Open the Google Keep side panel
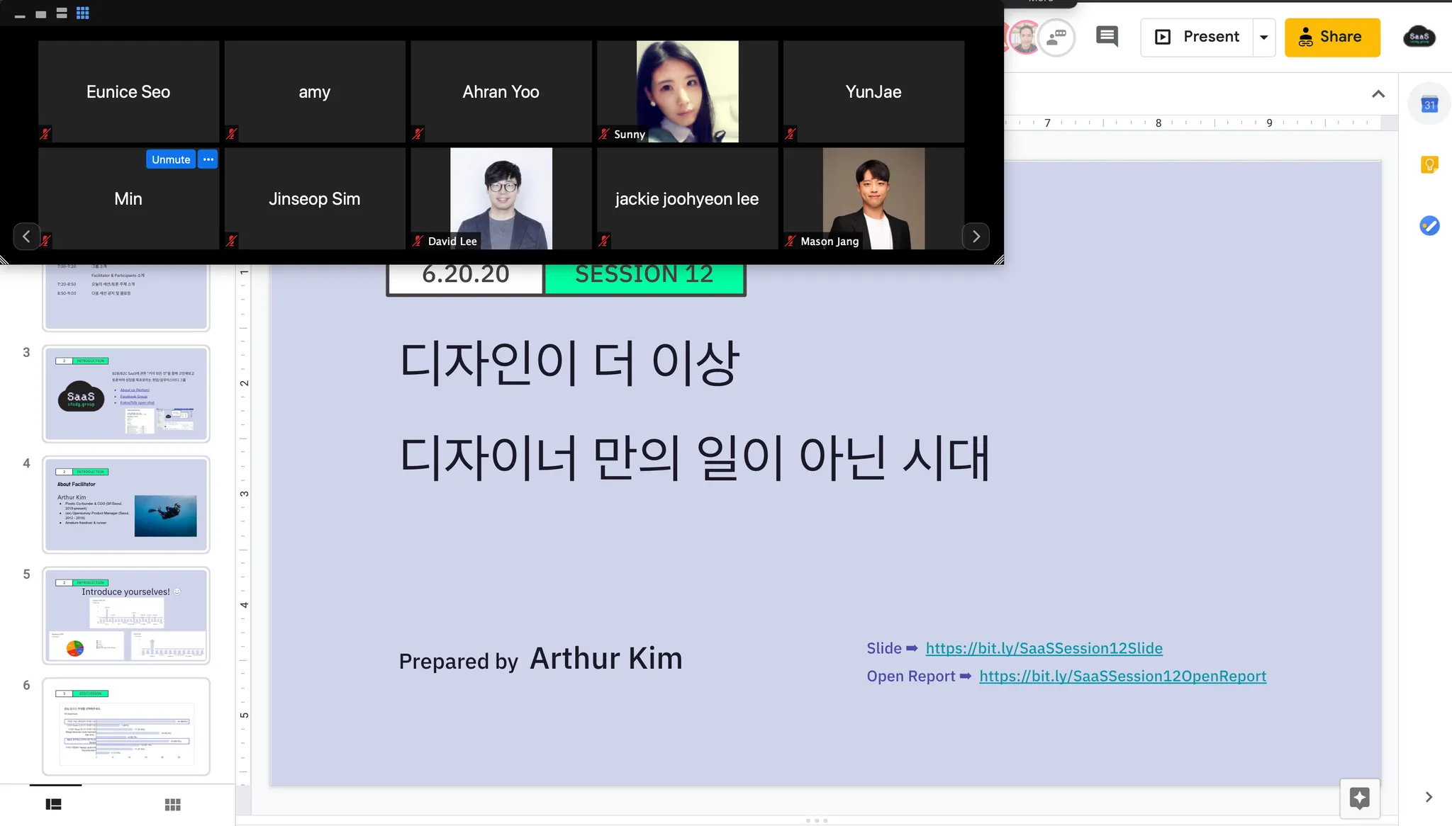 [1429, 165]
